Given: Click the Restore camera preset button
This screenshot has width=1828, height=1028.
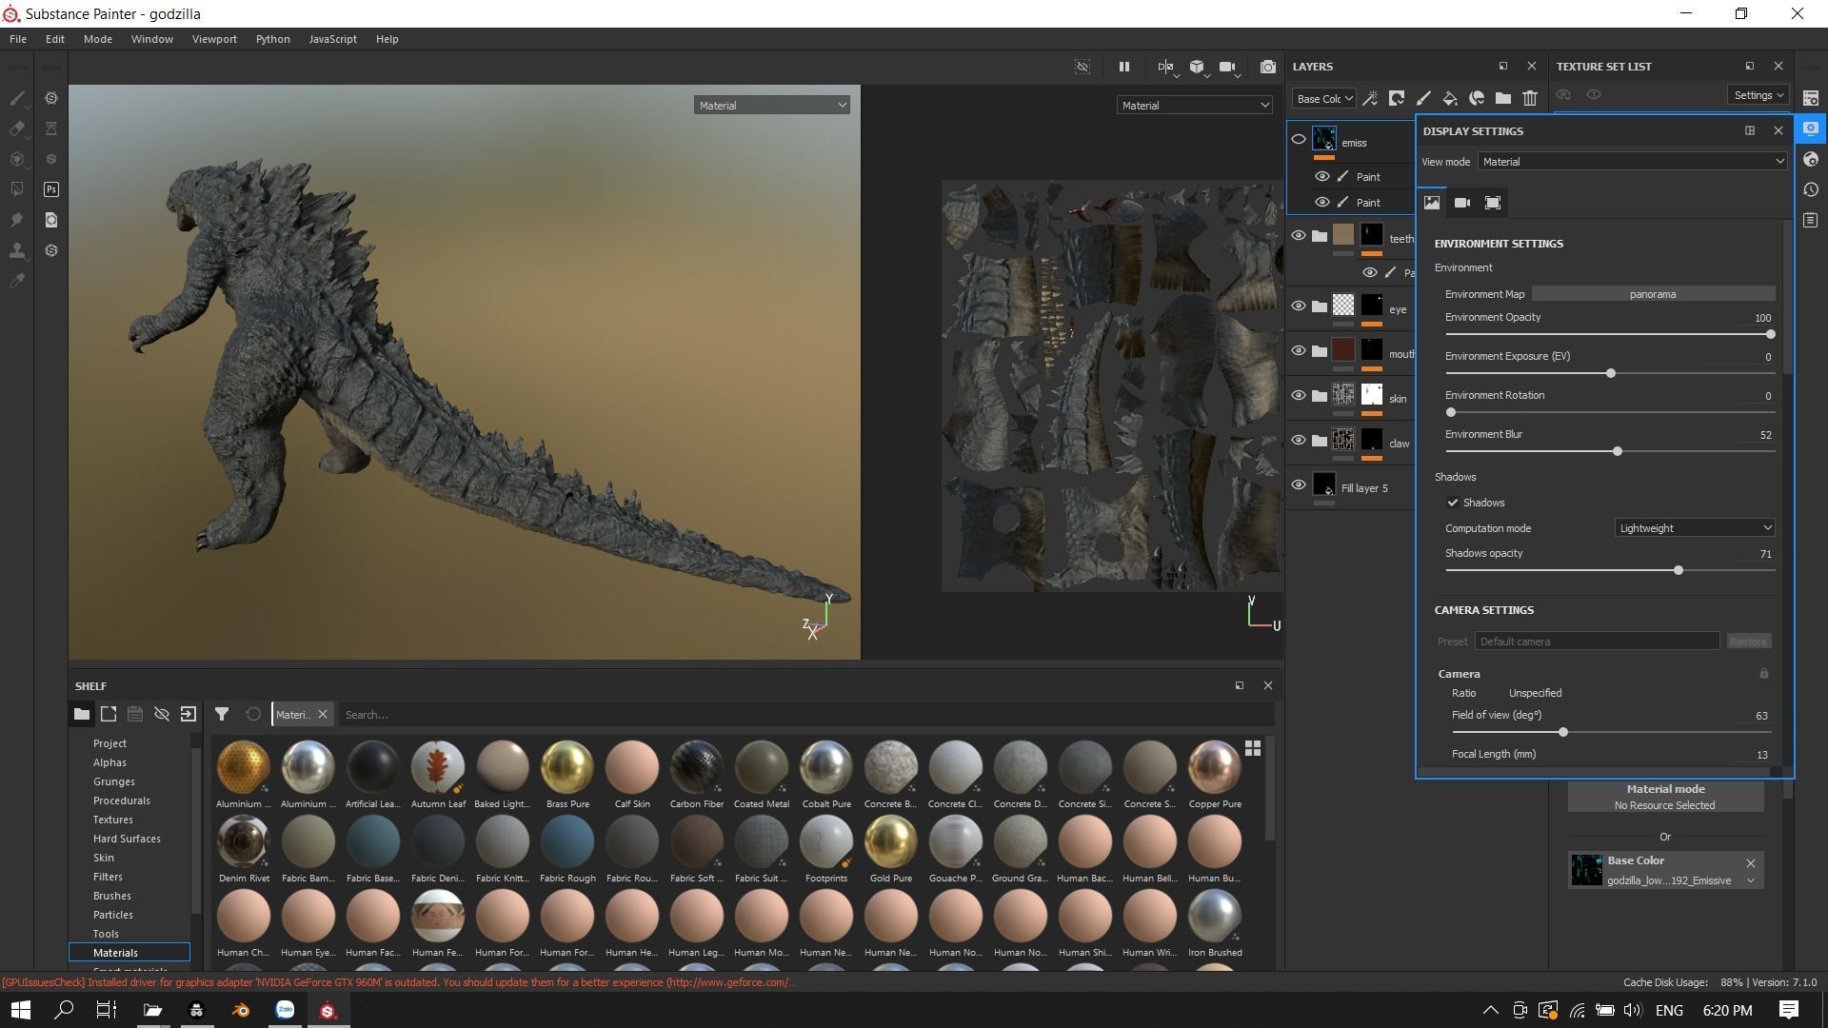Looking at the screenshot, I should [x=1748, y=642].
